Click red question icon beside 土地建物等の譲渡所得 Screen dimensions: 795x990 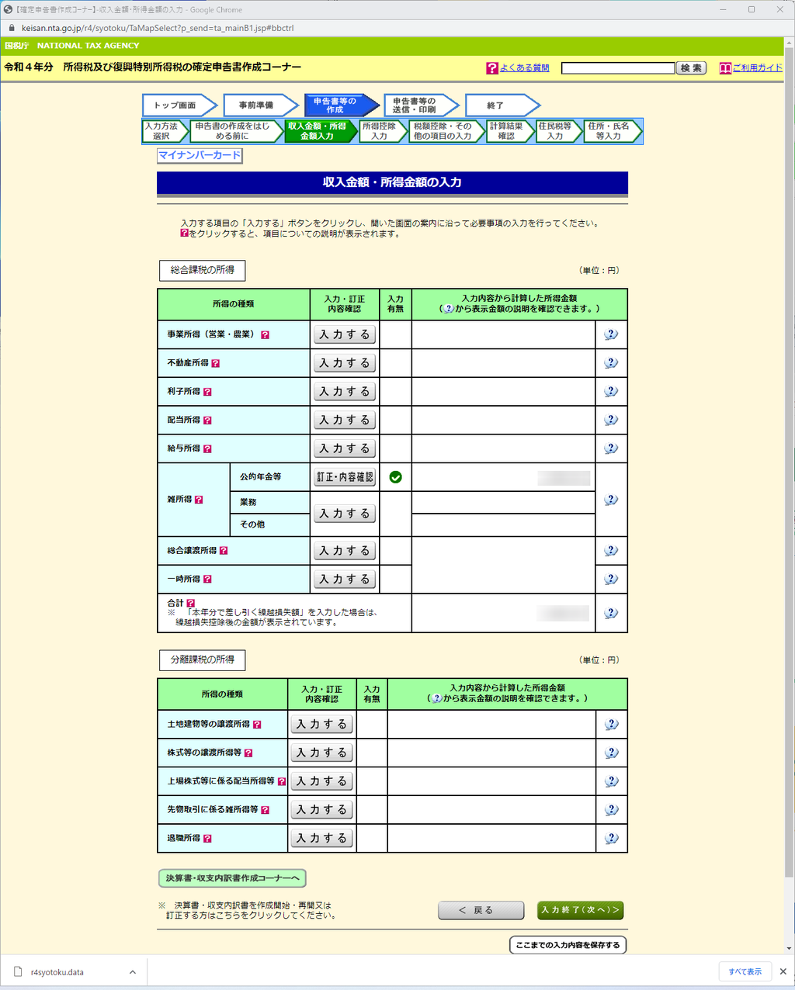257,725
